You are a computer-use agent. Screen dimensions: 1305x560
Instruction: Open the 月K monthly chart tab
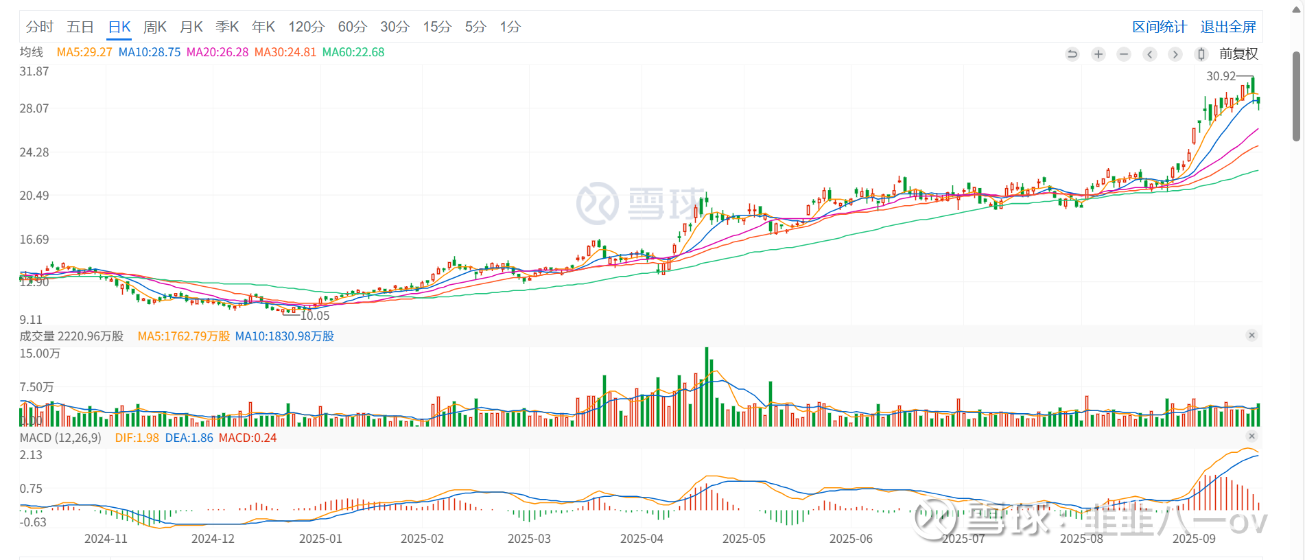pyautogui.click(x=191, y=27)
